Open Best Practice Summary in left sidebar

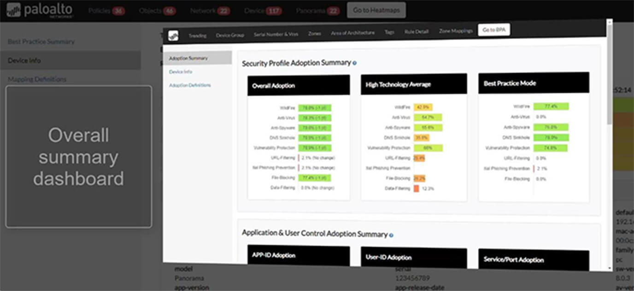click(41, 41)
